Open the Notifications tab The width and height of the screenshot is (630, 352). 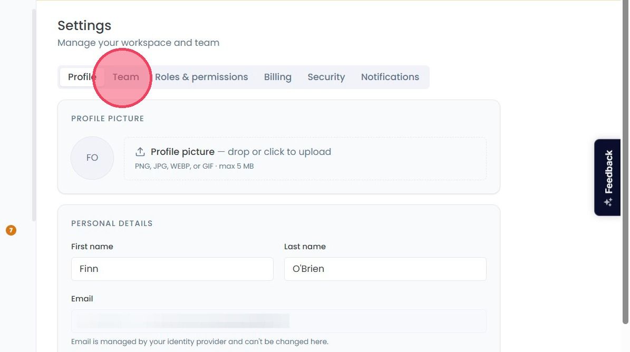coord(390,77)
